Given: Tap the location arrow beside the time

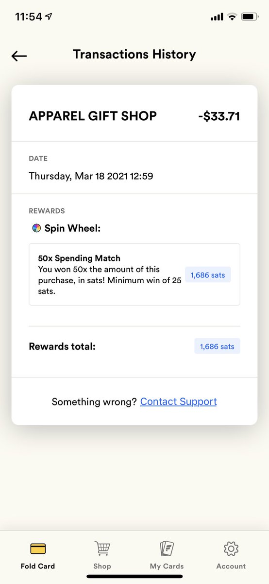Looking at the screenshot, I should 49,17.
